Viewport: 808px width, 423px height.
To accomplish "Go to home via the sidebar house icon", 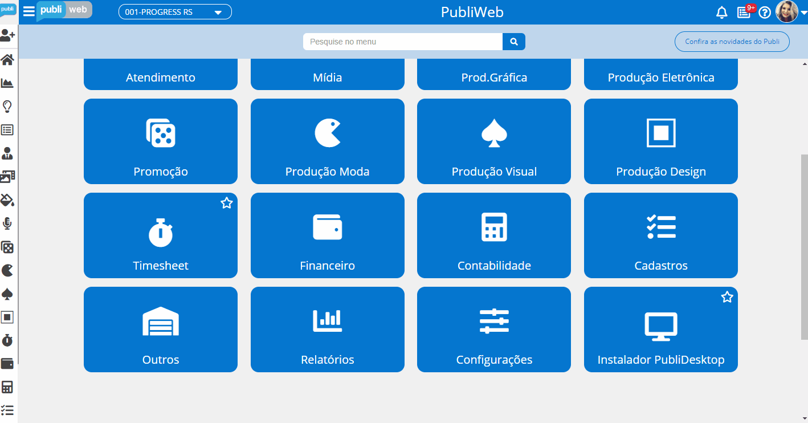I will [x=7, y=59].
